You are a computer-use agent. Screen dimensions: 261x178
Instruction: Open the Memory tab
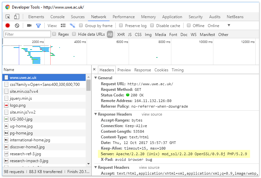149,17
